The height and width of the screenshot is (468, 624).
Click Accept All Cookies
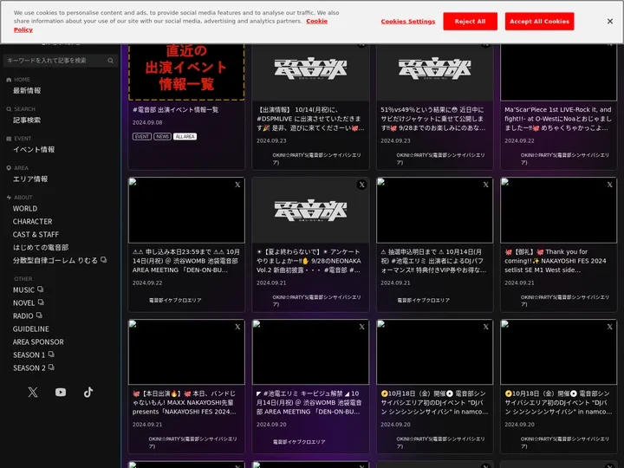[x=539, y=22]
